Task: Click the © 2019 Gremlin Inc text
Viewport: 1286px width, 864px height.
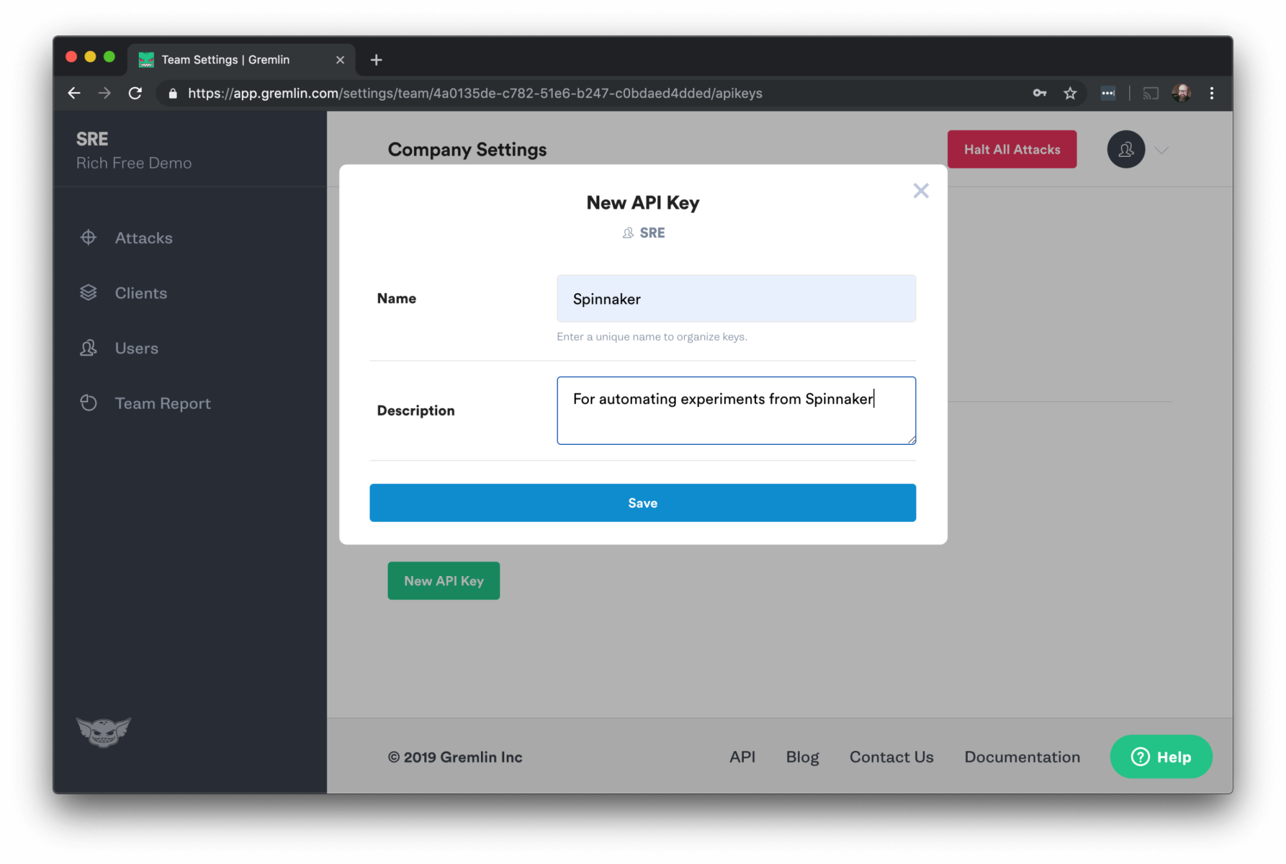Action: click(455, 757)
